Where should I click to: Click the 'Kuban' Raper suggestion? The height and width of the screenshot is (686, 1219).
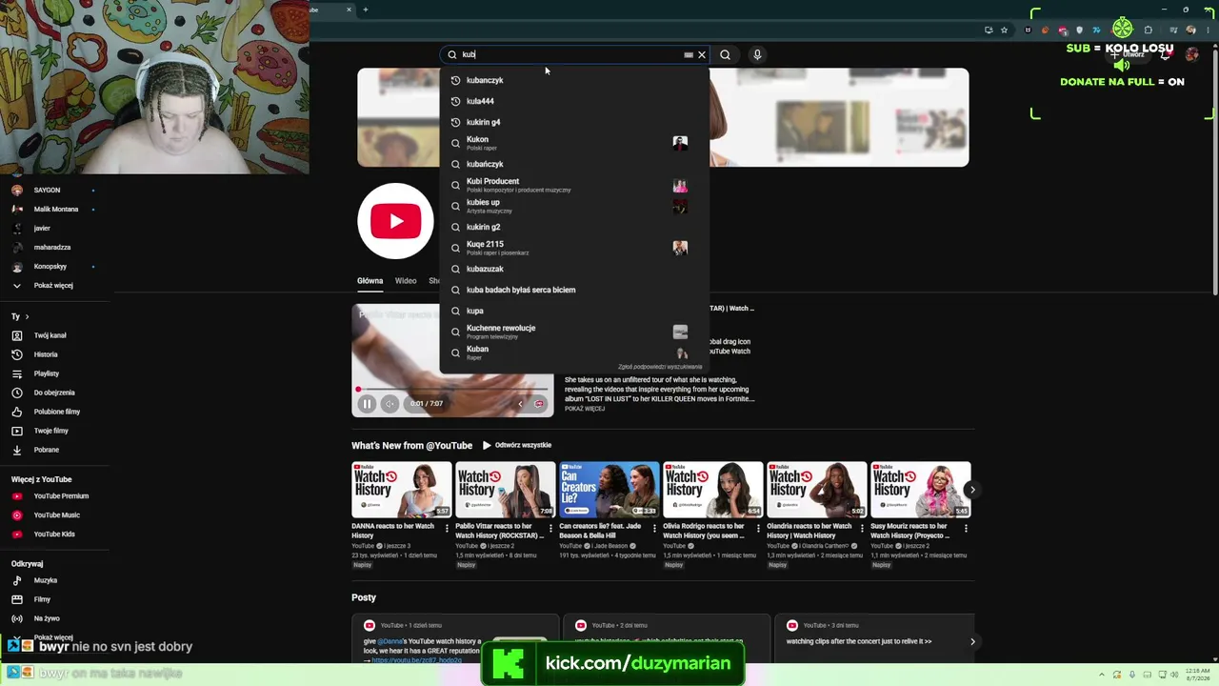tap(574, 353)
